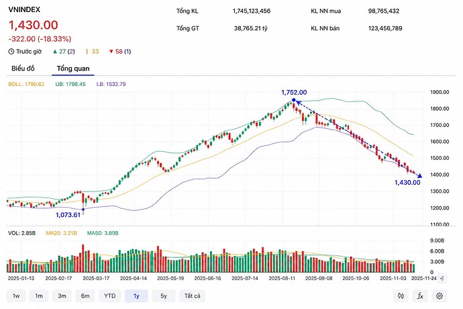Screen dimensions: 463x309
Task: Click the BOLL: 1790.62 indicator label
Action: [x=26, y=84]
